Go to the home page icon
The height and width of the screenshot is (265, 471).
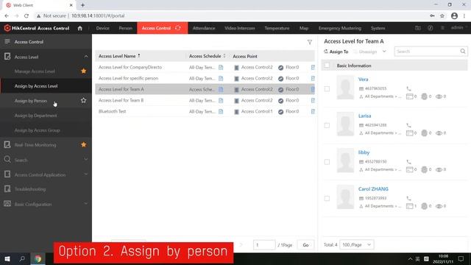coord(80,28)
